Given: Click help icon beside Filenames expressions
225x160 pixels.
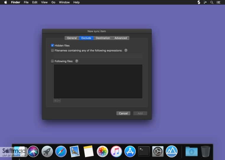Looking at the screenshot, I should pyautogui.click(x=126, y=50).
